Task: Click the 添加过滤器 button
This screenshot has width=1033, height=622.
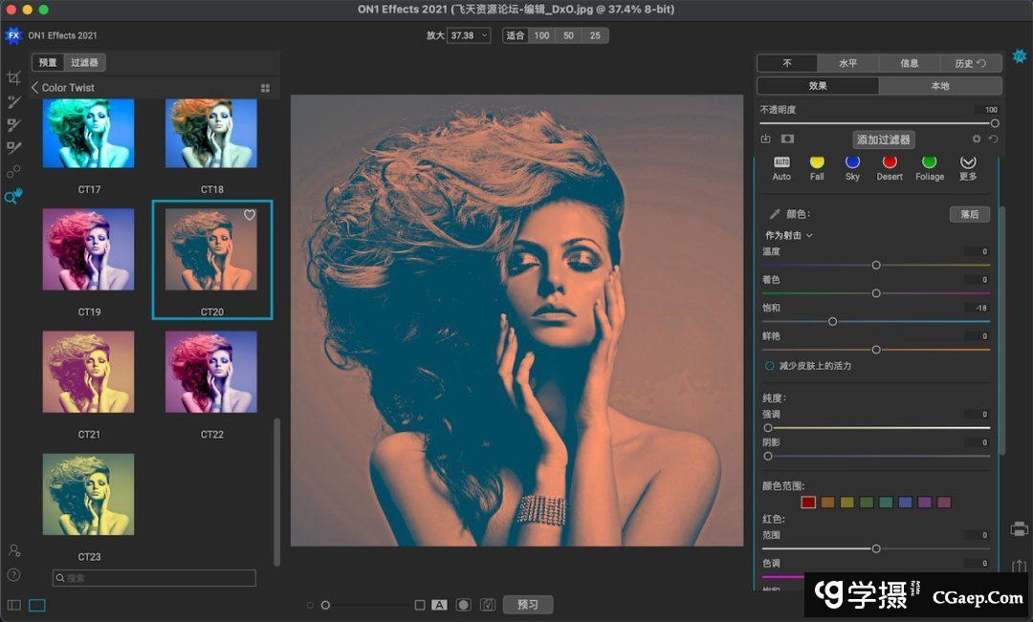Action: 883,139
